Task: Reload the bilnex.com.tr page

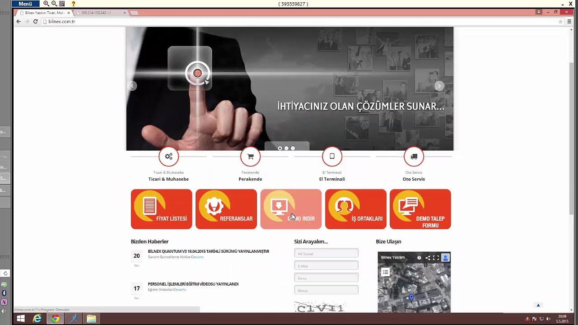Action: 35,22
